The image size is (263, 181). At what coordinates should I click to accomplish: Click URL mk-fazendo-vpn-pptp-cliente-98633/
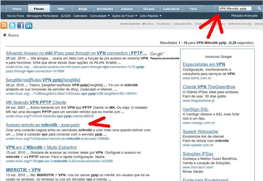tap(50, 116)
